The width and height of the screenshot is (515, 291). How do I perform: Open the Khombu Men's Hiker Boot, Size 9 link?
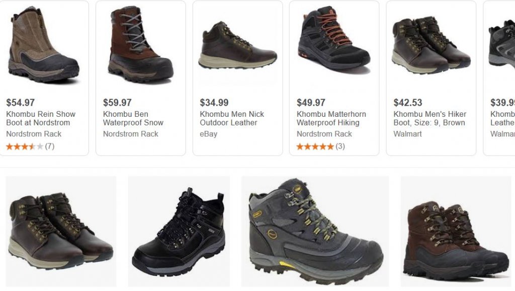(x=430, y=118)
